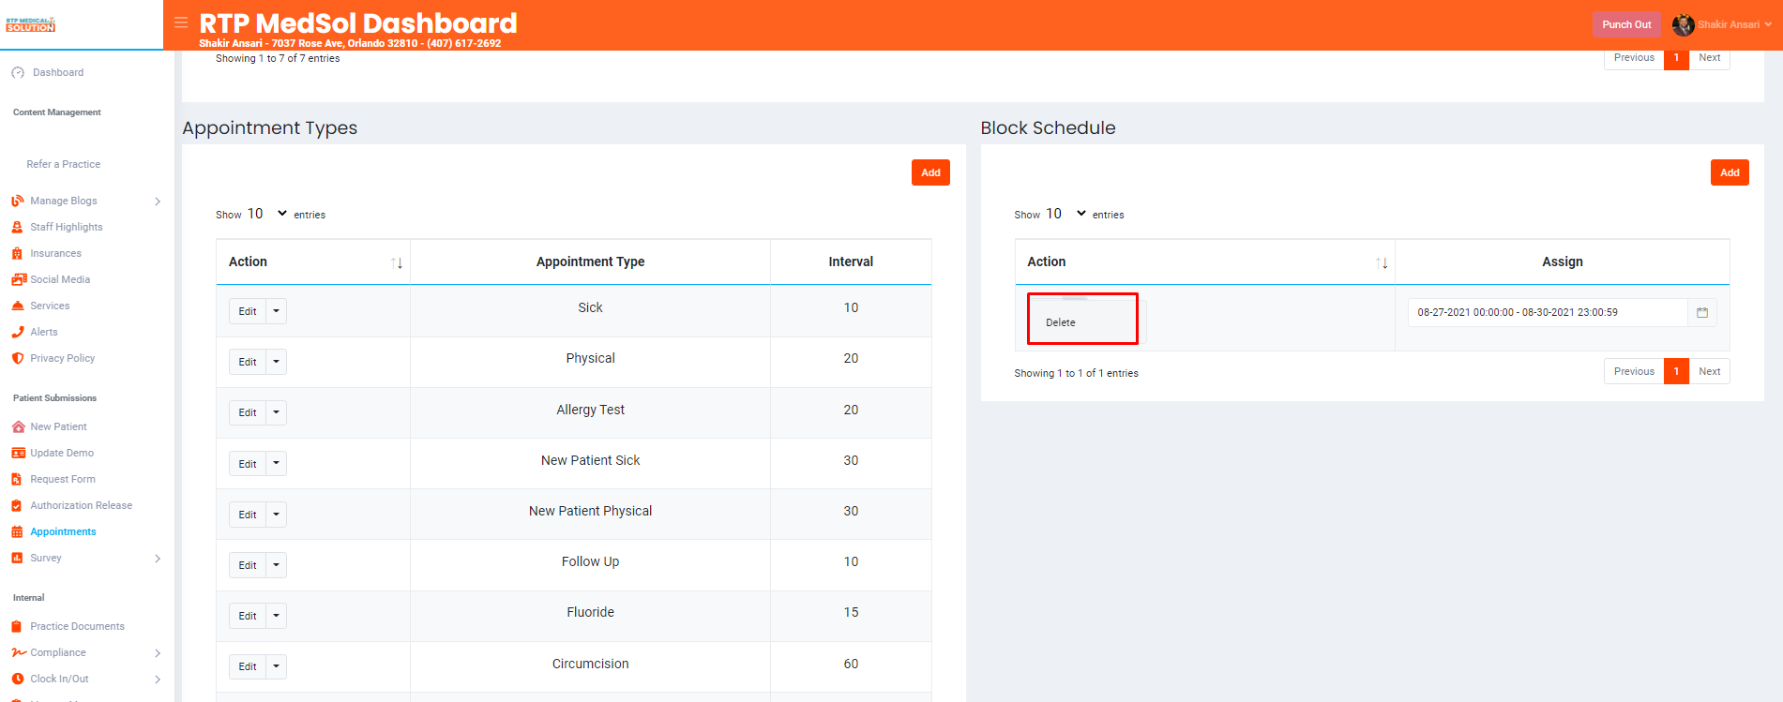Click the Clock In/Out clock icon
Viewport: 1783px width, 702px height.
(18, 679)
